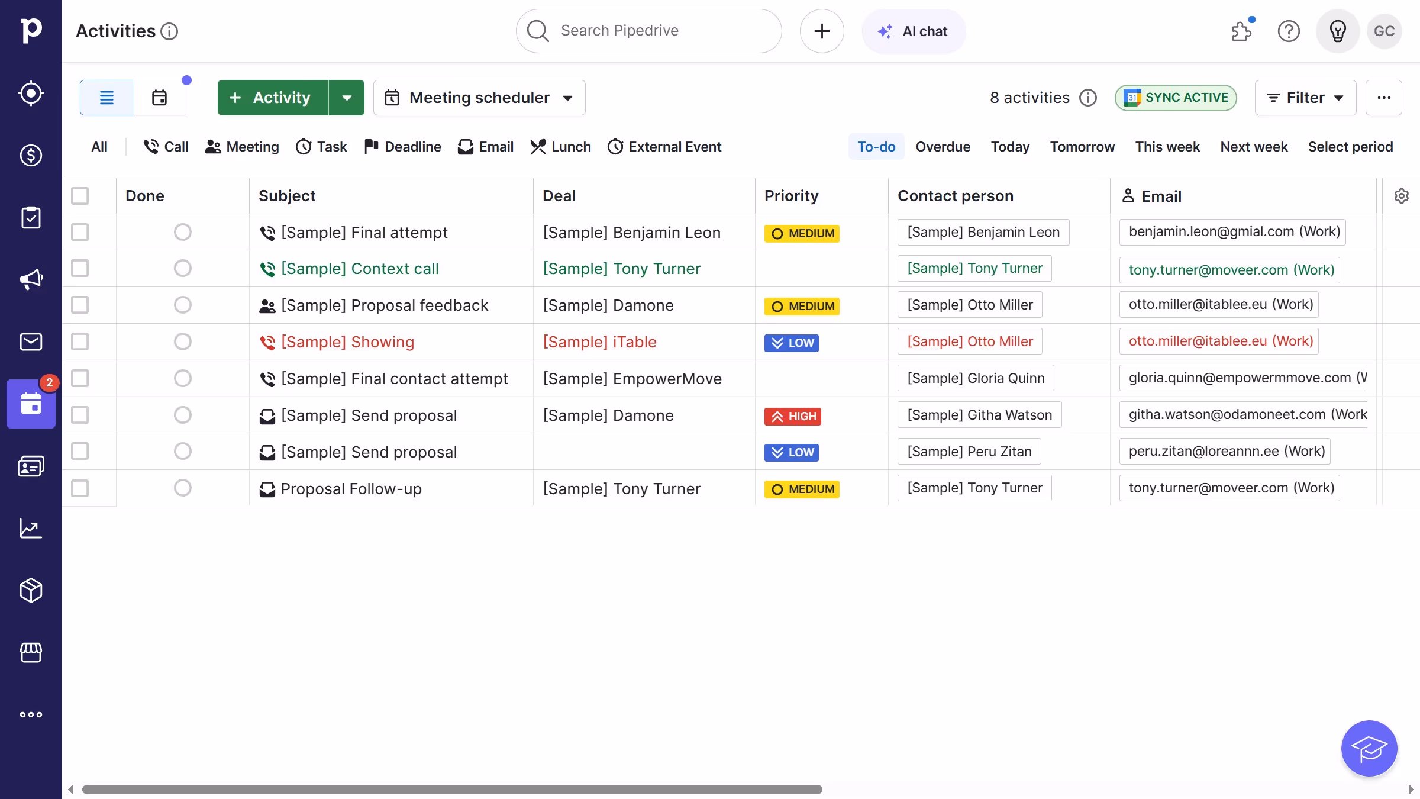This screenshot has width=1420, height=799.
Task: Switch to the calendar view of activities
Action: coord(159,98)
